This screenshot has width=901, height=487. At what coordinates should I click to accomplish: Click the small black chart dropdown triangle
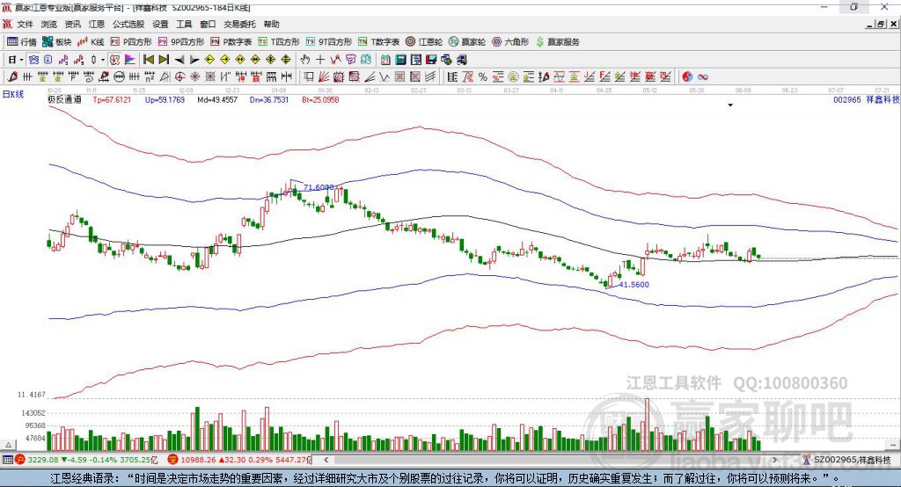point(730,105)
